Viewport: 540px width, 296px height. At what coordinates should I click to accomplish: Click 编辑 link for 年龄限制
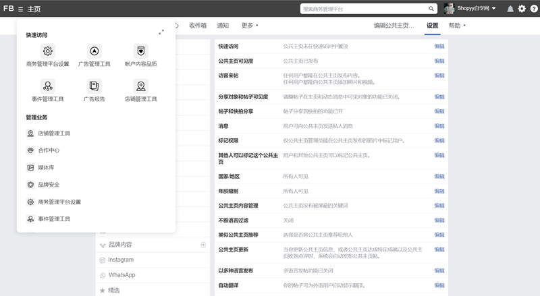click(x=439, y=191)
